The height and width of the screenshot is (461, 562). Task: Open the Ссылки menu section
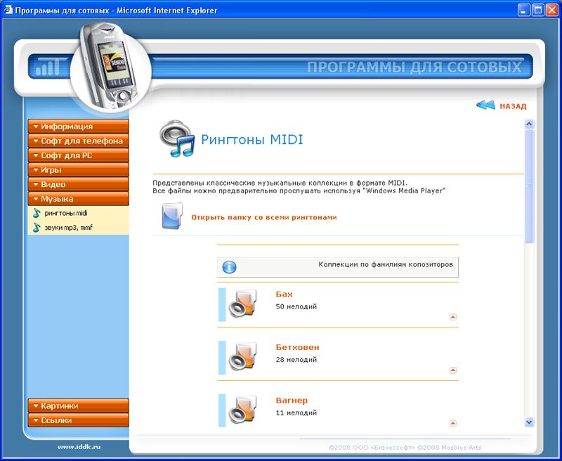coord(78,420)
